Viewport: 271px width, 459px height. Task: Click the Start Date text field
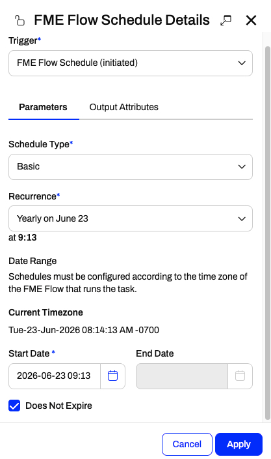pyautogui.click(x=55, y=376)
